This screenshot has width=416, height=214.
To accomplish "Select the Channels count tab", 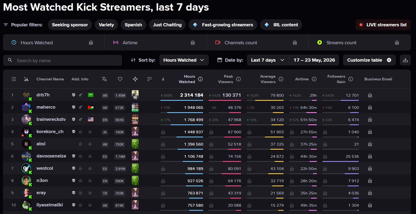I will (258, 43).
